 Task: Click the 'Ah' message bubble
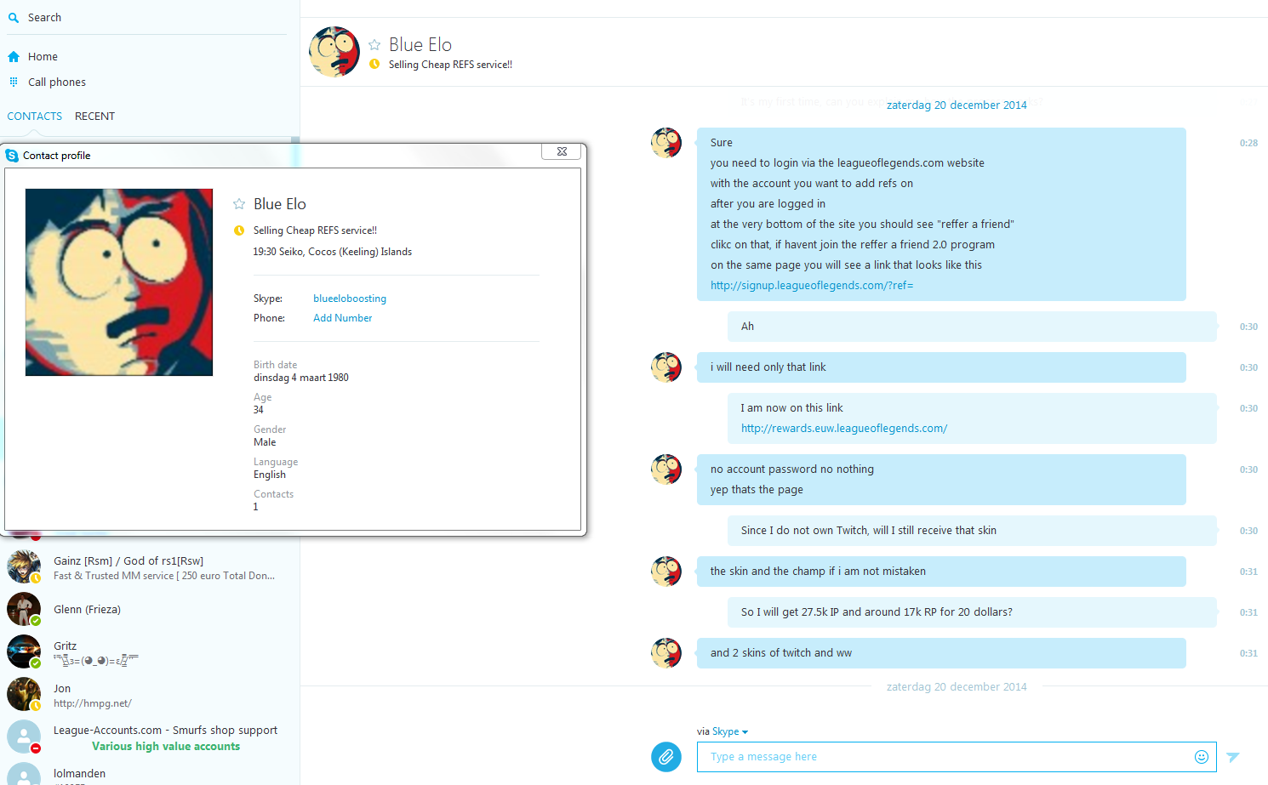[972, 327]
